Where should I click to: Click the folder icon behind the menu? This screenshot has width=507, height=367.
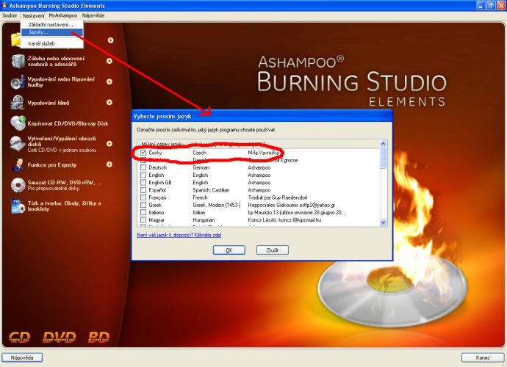[x=15, y=40]
